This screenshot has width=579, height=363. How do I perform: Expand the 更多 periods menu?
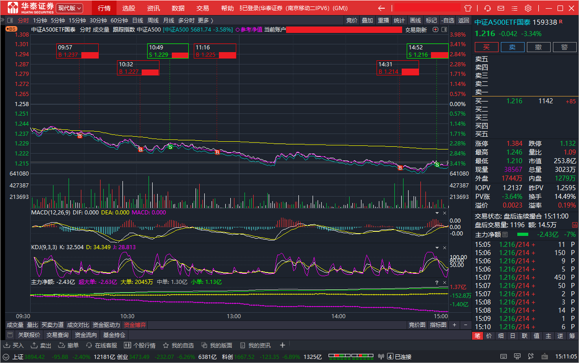205,20
